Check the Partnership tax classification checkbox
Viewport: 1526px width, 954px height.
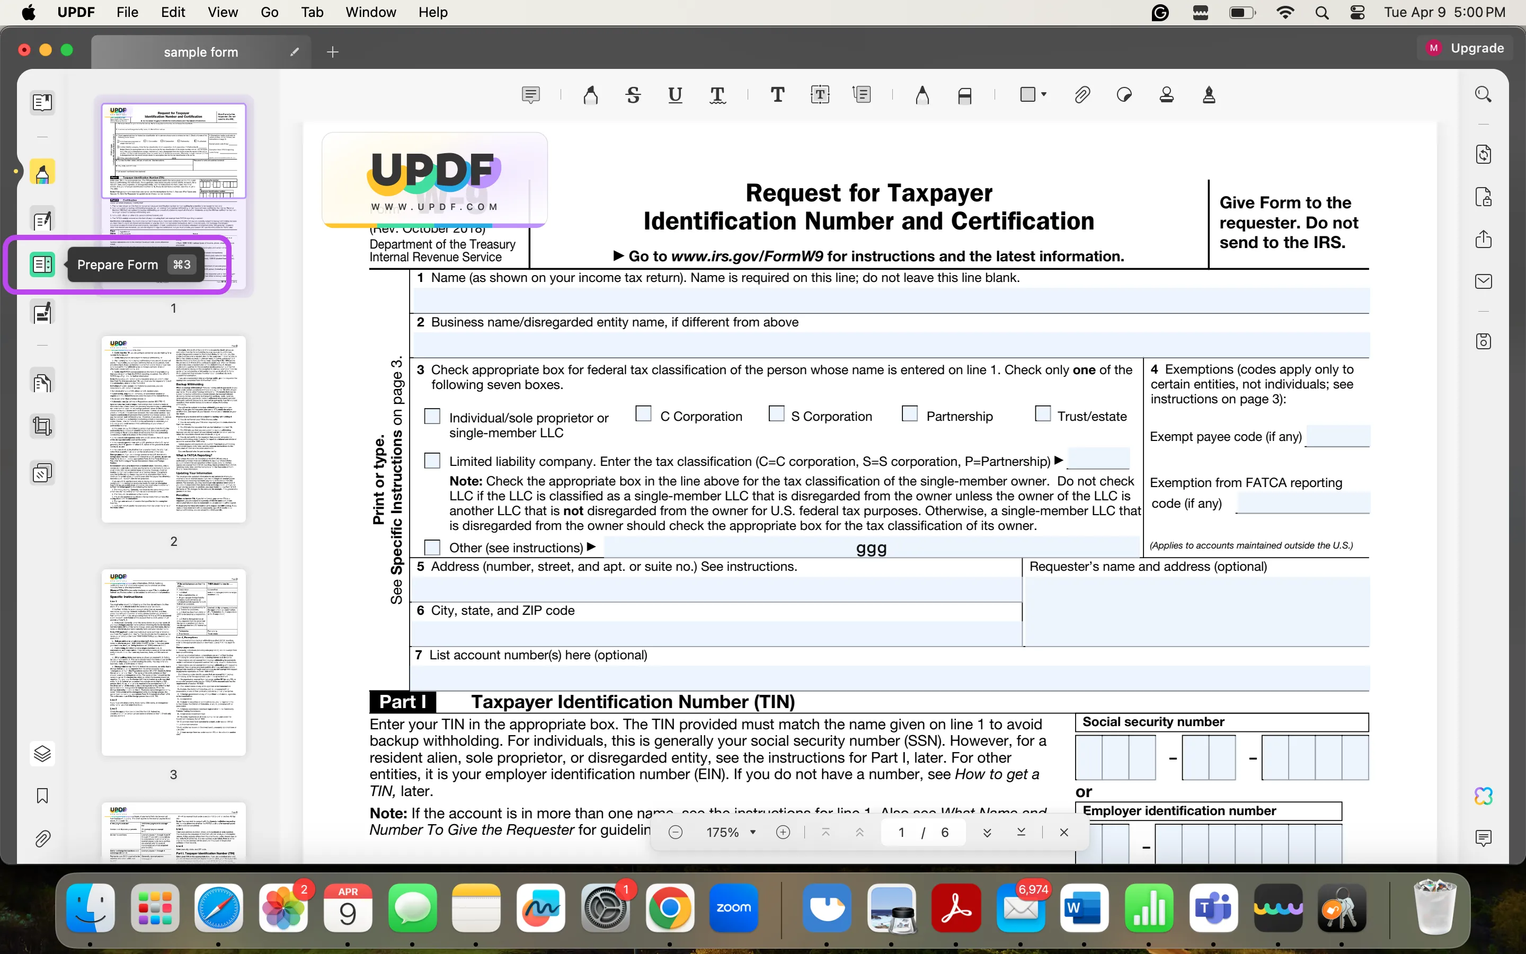[909, 413]
